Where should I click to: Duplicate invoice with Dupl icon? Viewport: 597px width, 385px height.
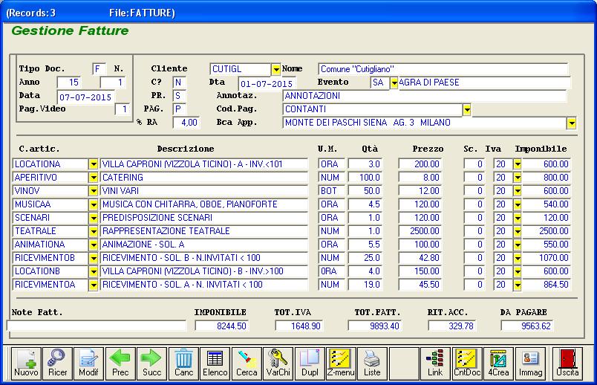pyautogui.click(x=310, y=362)
